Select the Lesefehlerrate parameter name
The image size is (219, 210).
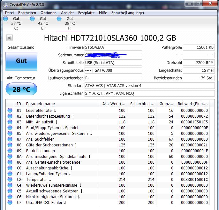tap(41, 111)
